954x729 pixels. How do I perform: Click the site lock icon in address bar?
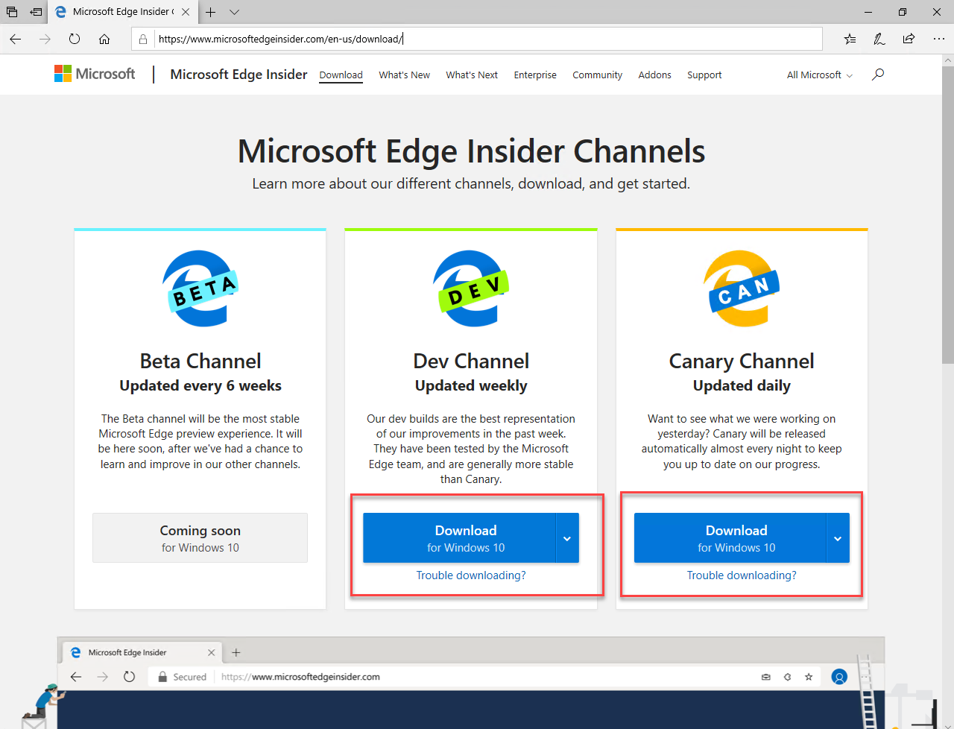click(x=143, y=39)
